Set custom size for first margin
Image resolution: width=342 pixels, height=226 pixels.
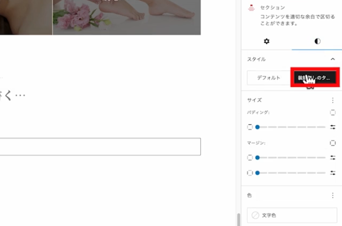[x=333, y=158]
